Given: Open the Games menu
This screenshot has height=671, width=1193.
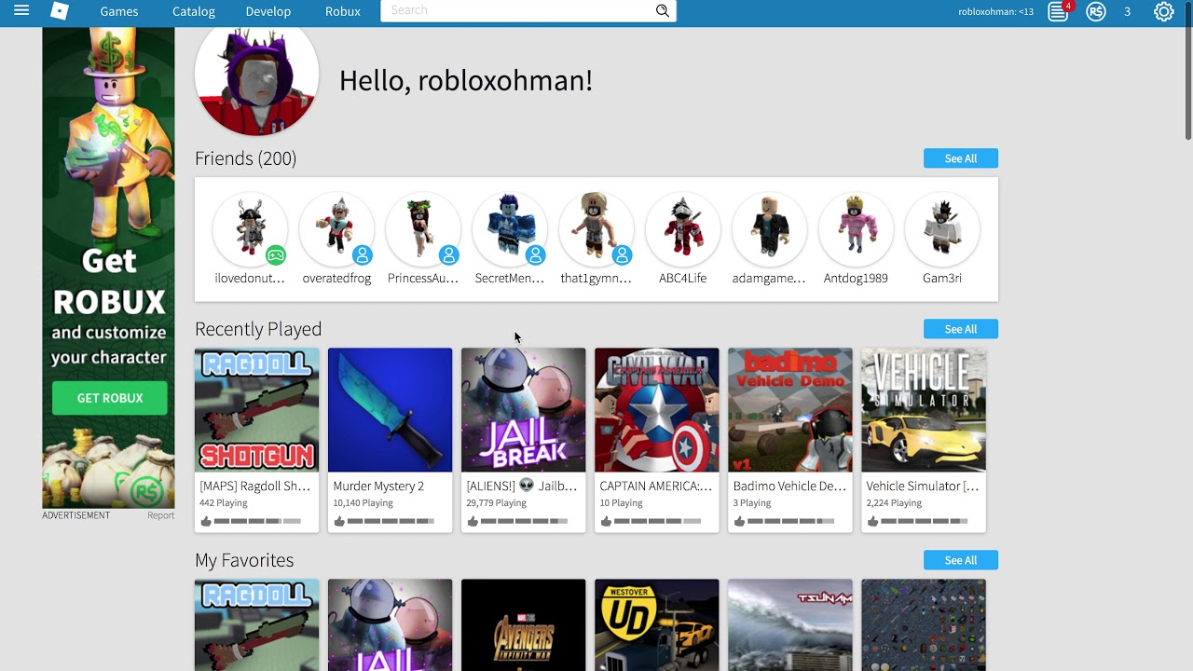Looking at the screenshot, I should point(119,11).
